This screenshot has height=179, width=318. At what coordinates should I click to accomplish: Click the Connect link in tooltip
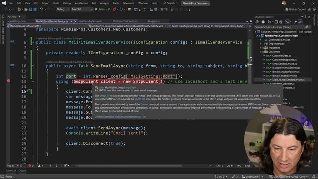pyautogui.click(x=145, y=105)
